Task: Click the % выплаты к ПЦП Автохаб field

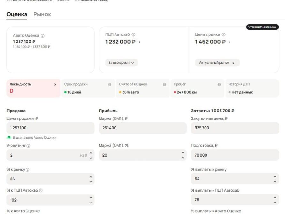Action: [x=235, y=200]
